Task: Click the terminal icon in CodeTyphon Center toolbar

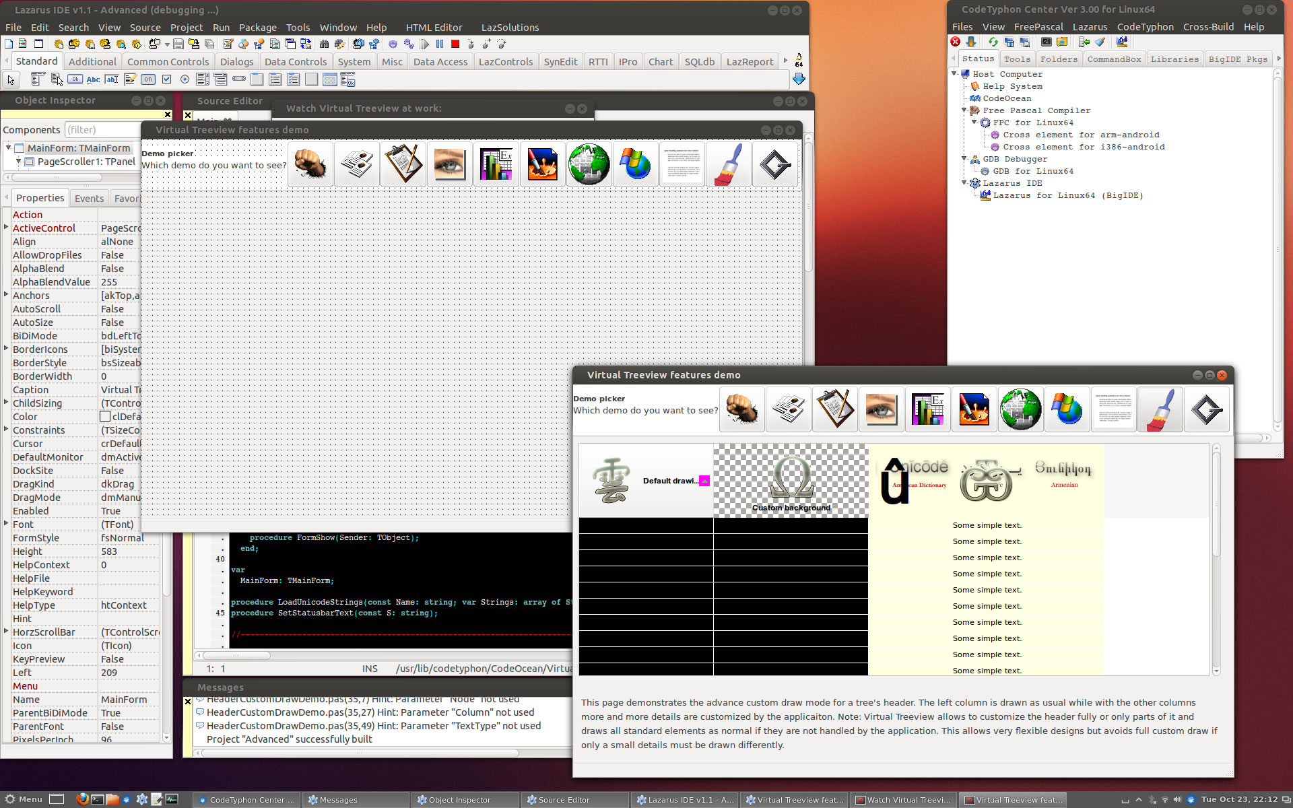Action: click(1046, 42)
